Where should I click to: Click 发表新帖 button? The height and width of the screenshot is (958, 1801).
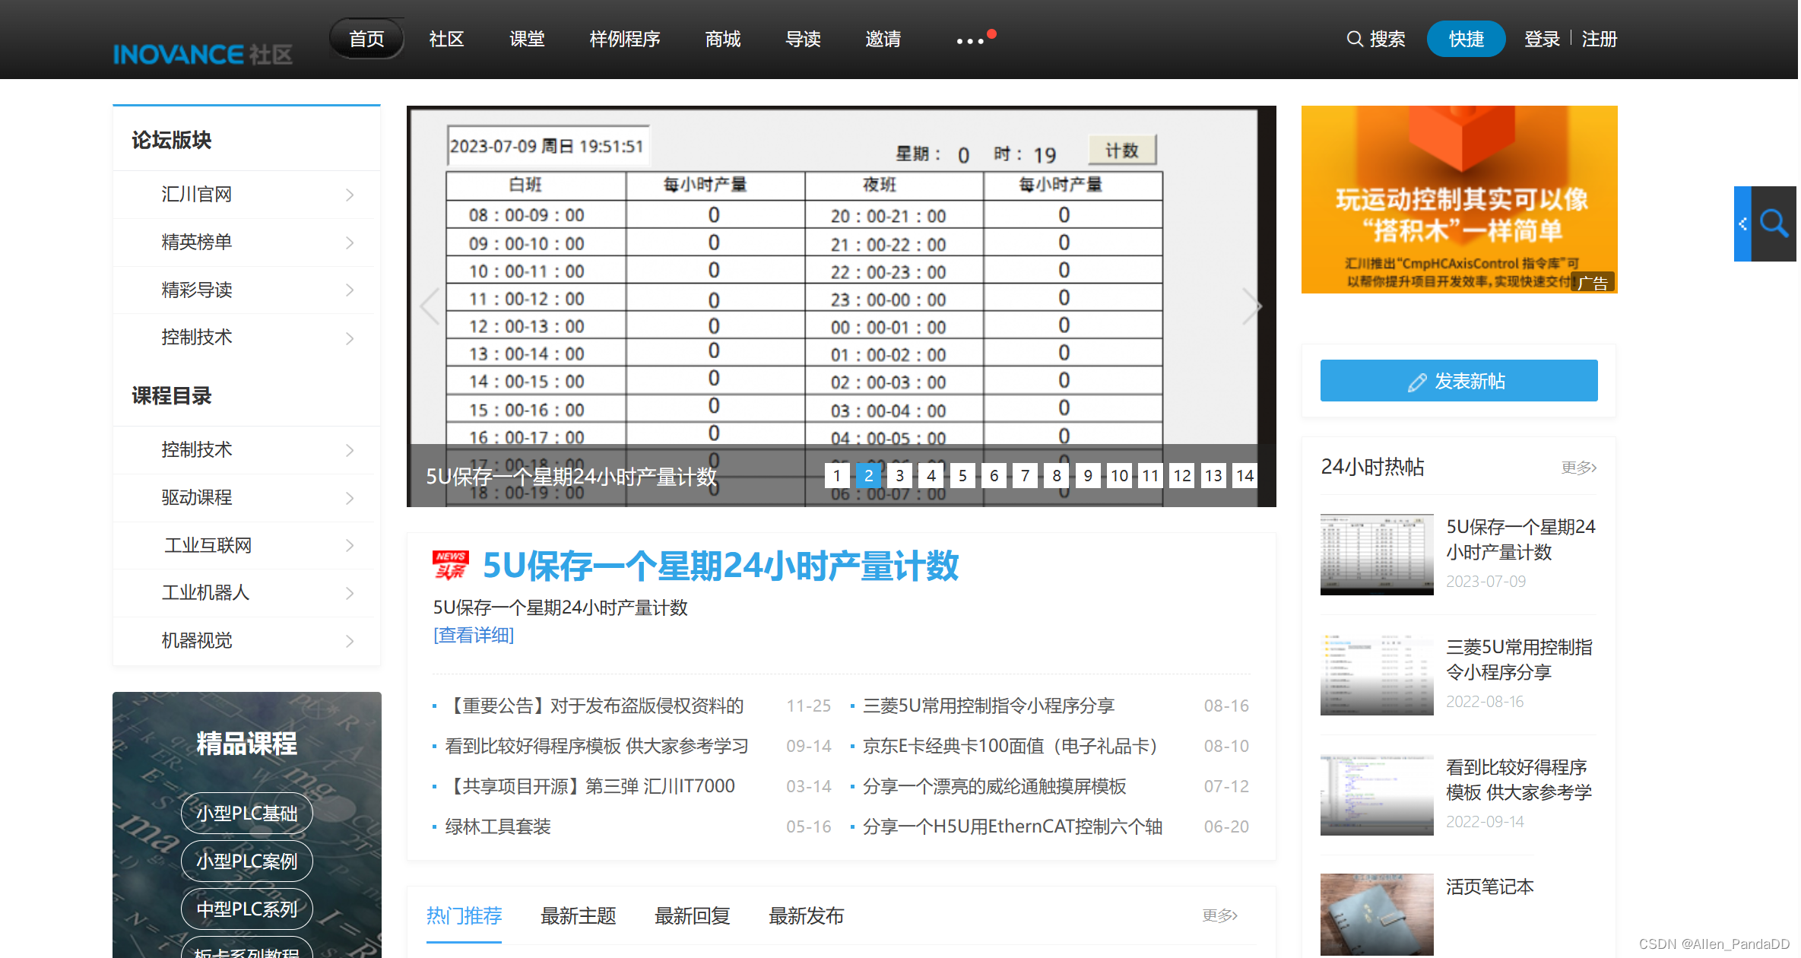[1458, 380]
